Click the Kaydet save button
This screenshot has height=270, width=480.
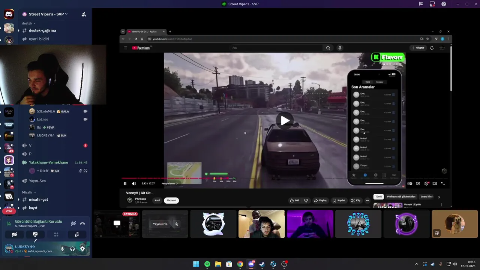pos(339,200)
